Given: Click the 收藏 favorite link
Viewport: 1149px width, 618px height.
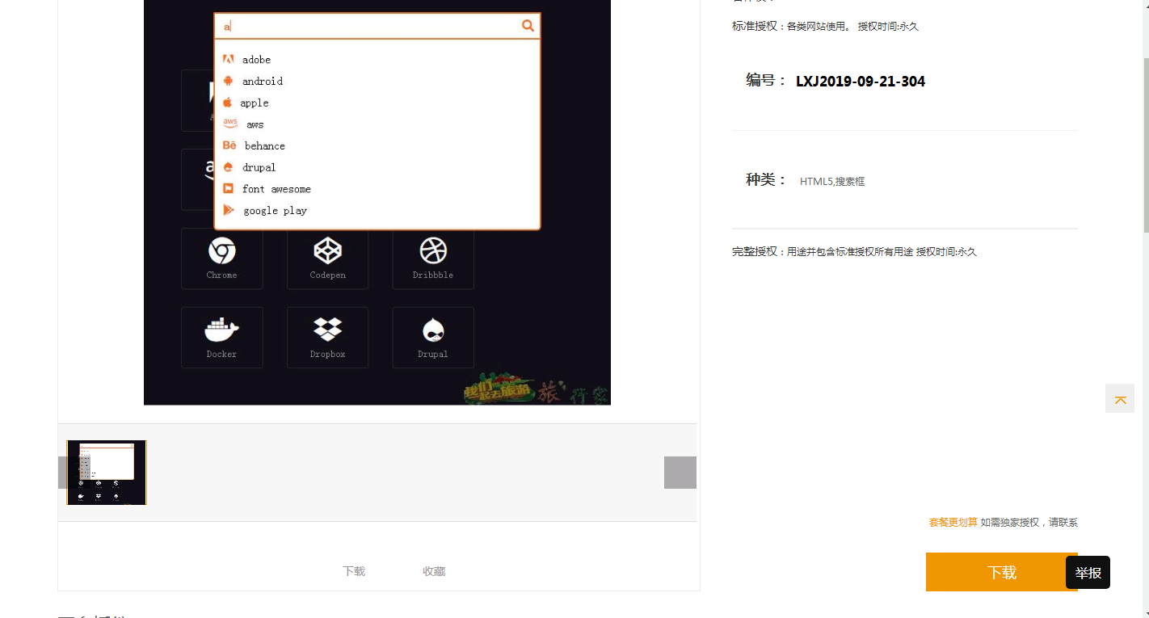Looking at the screenshot, I should coord(434,571).
